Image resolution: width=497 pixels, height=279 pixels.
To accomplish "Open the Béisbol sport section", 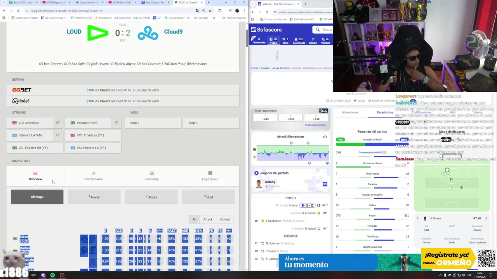I will point(313,41).
